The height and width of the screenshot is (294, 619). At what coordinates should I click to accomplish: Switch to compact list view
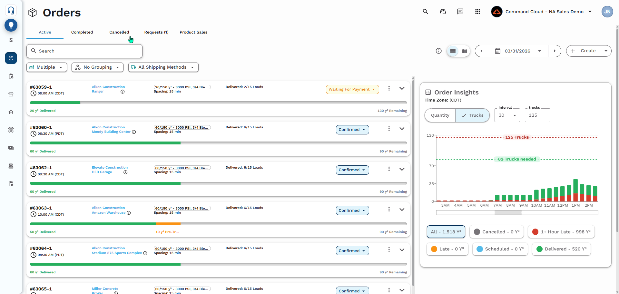click(x=453, y=51)
